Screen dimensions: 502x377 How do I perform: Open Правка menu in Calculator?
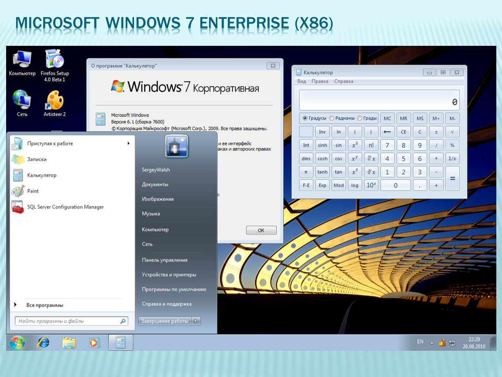[320, 81]
